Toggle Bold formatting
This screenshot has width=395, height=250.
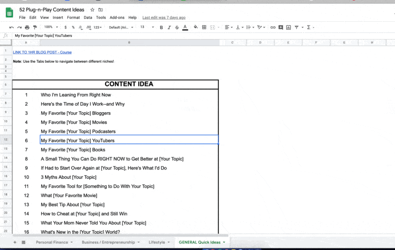point(161,27)
